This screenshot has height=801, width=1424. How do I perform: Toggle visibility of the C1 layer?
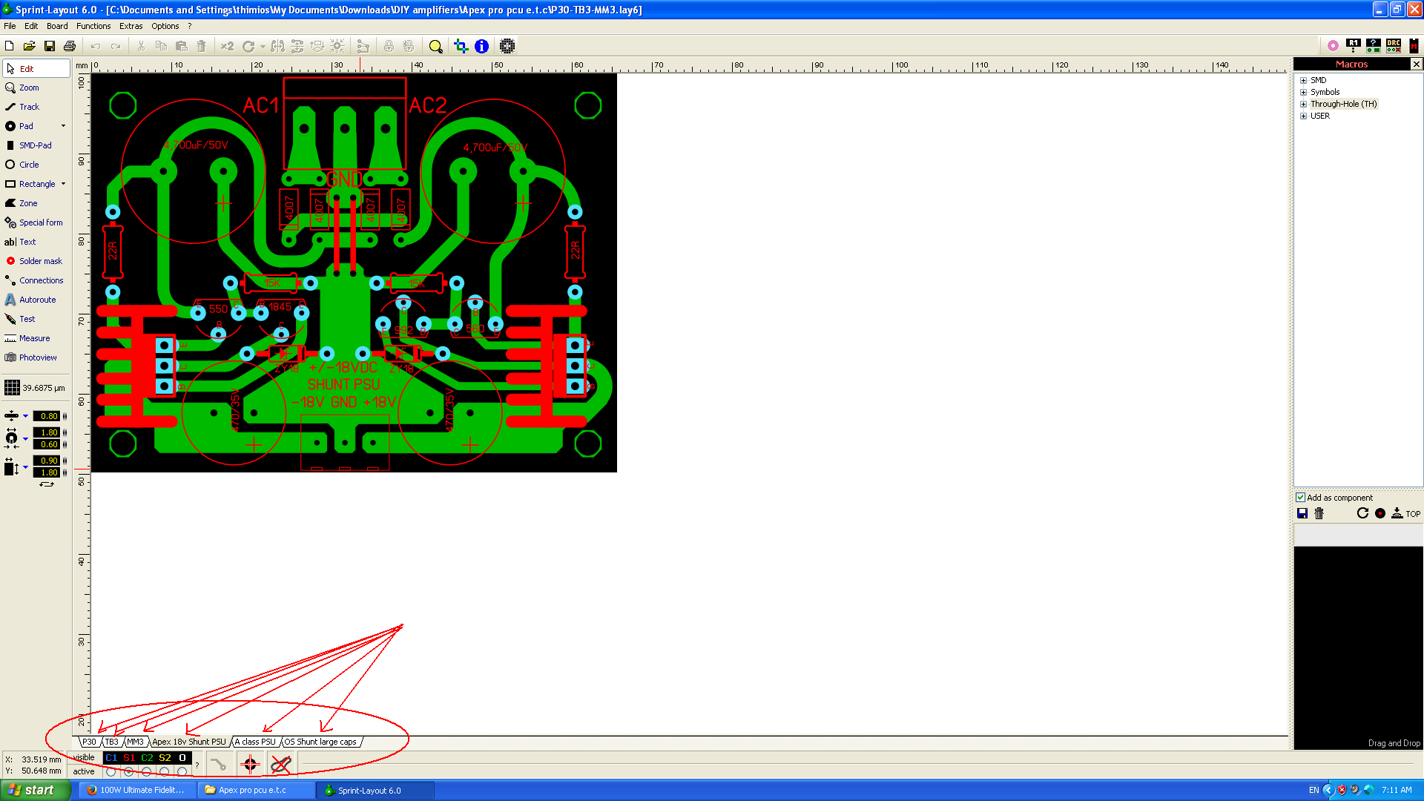[x=111, y=758]
